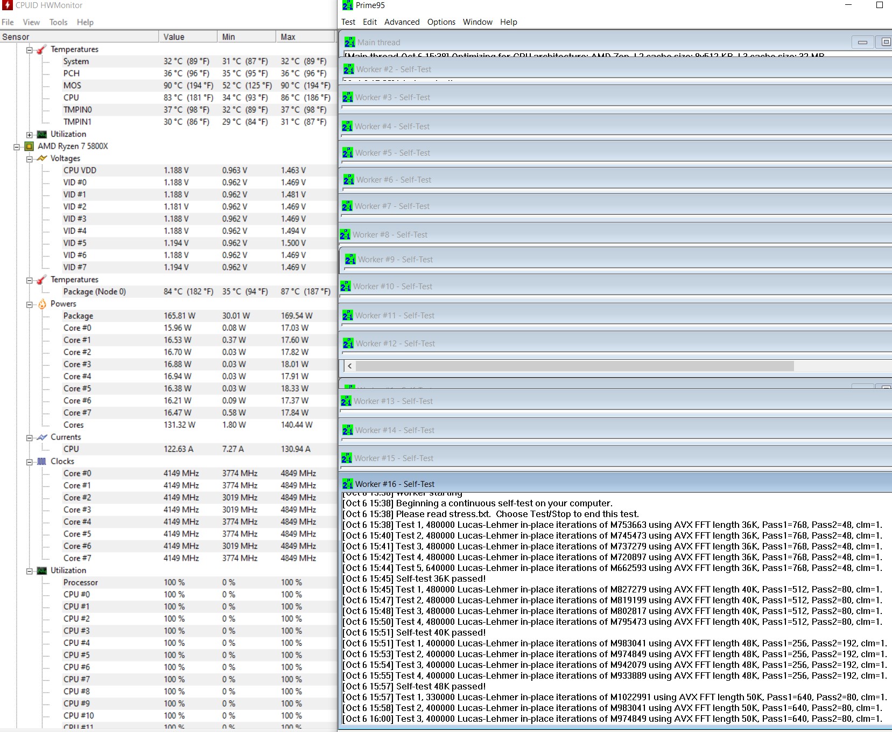Click the AMD Ryzen 7 5800X chip icon
Viewport: 892px width, 732px height.
[x=29, y=147]
